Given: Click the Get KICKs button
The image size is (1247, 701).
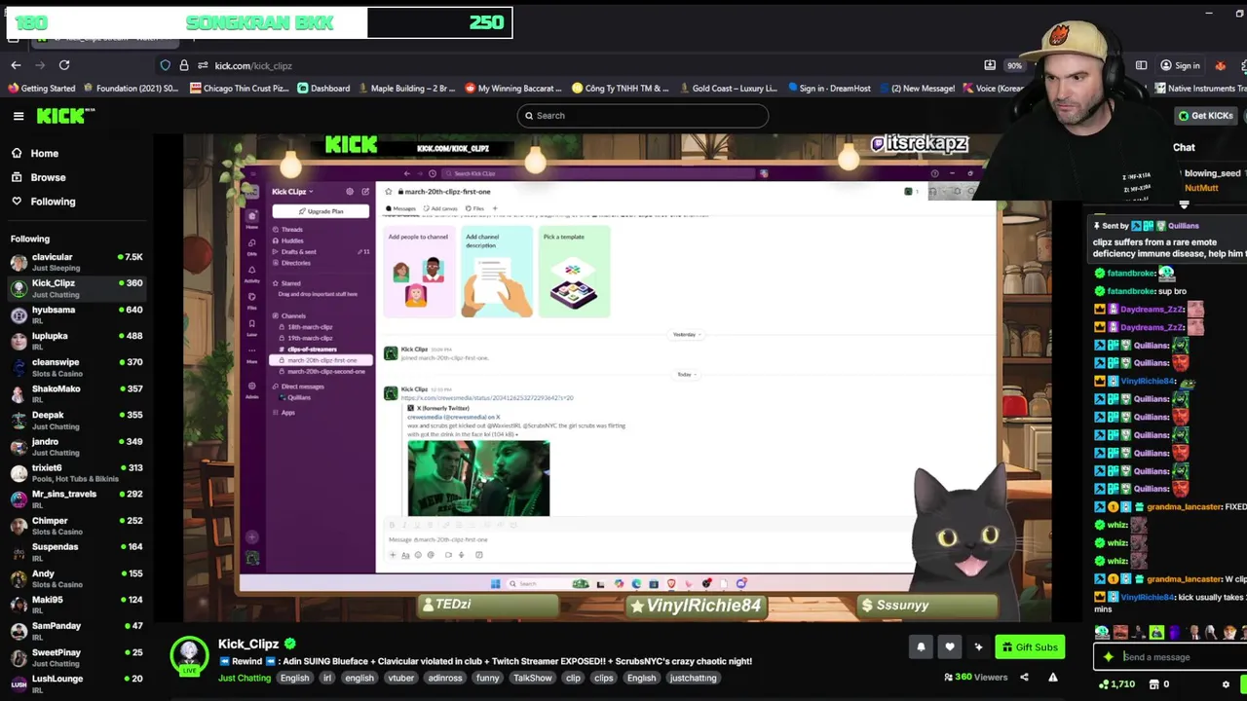Looking at the screenshot, I should pos(1206,116).
